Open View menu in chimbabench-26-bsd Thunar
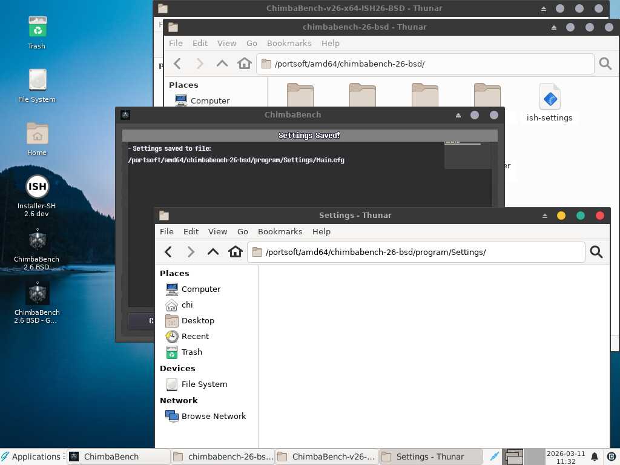The height and width of the screenshot is (465, 620). [226, 44]
